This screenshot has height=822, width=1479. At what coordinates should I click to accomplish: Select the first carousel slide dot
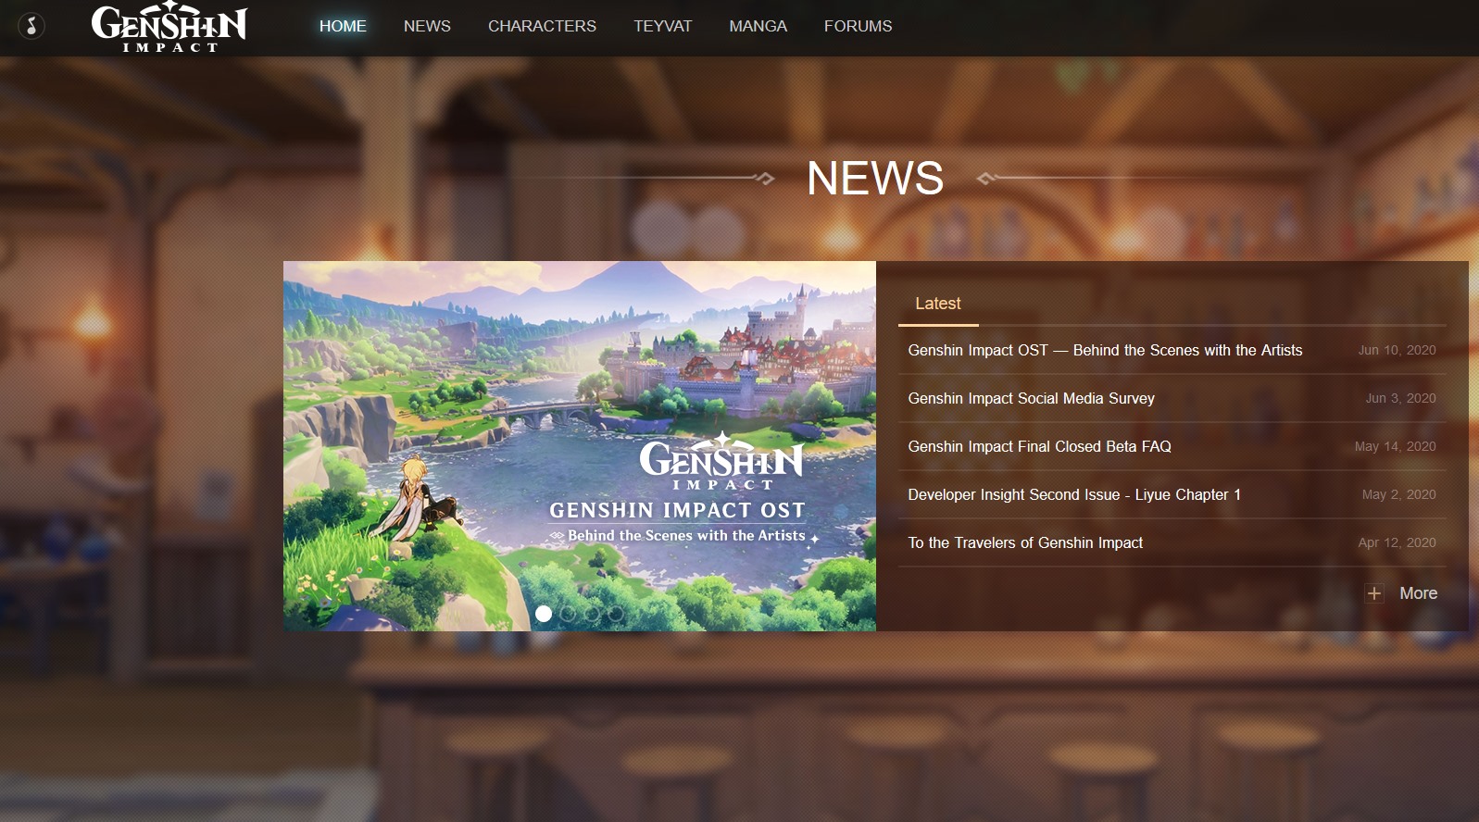pos(544,613)
